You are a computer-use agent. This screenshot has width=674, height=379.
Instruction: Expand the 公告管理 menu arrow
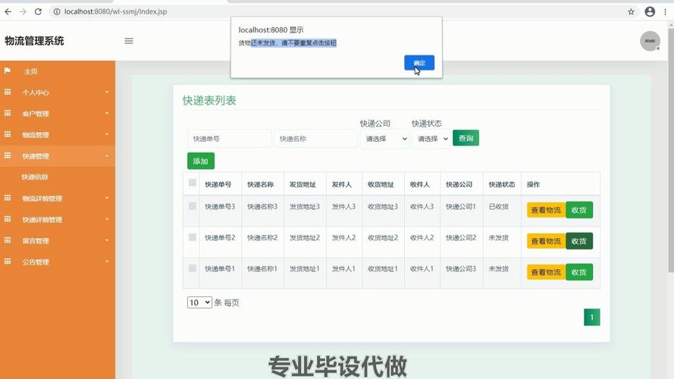pos(107,262)
